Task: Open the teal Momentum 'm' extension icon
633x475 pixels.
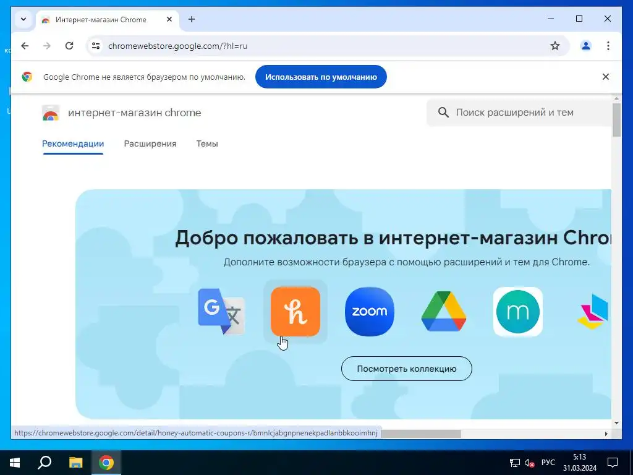Action: (x=518, y=312)
